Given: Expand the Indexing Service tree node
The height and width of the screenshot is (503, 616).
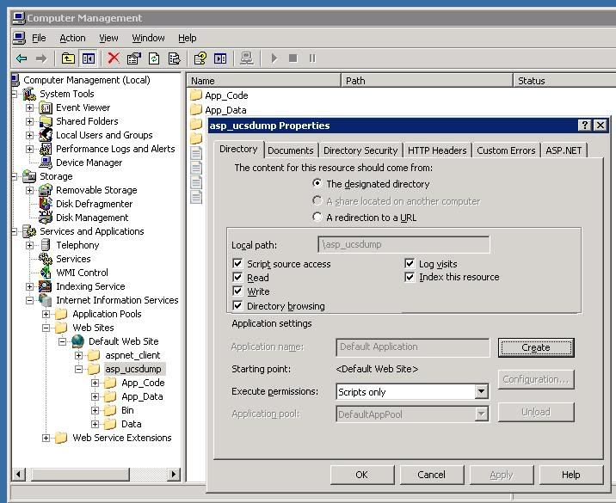Looking at the screenshot, I should click(x=29, y=286).
